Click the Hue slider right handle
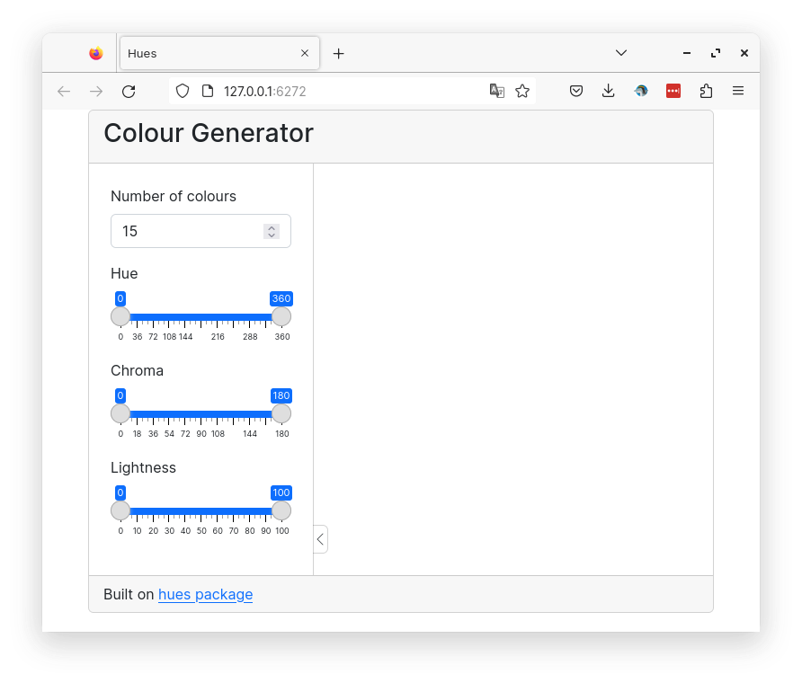Image resolution: width=802 pixels, height=683 pixels. [x=281, y=317]
